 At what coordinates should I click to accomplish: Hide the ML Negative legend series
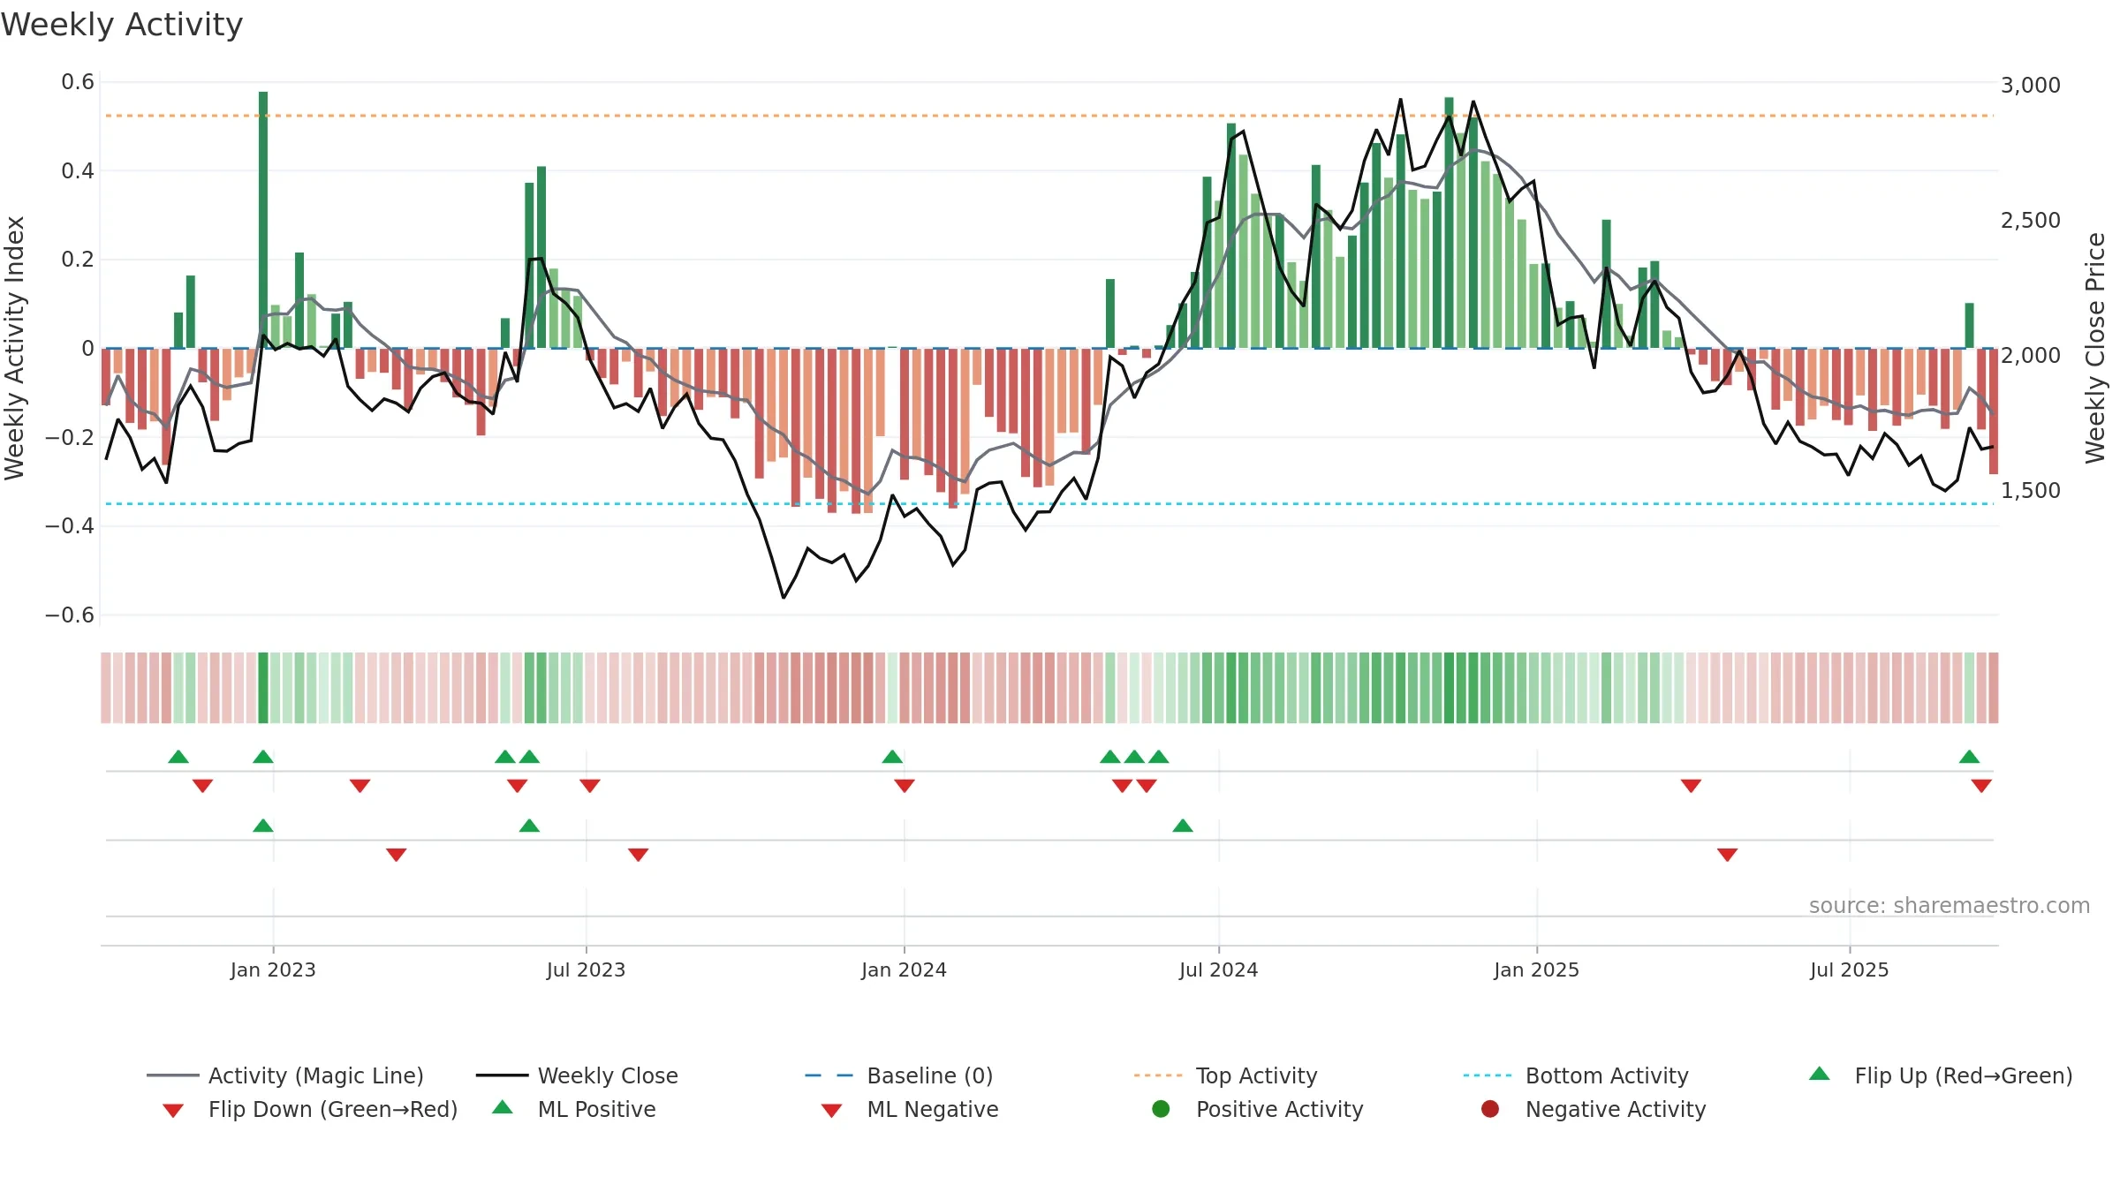coord(910,1109)
